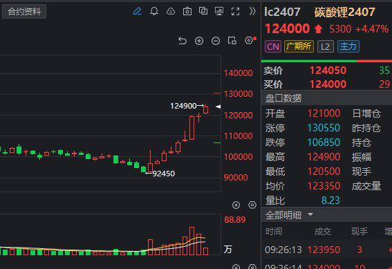Click the price change 5300 value
This screenshot has width=392, height=269.
340,29
